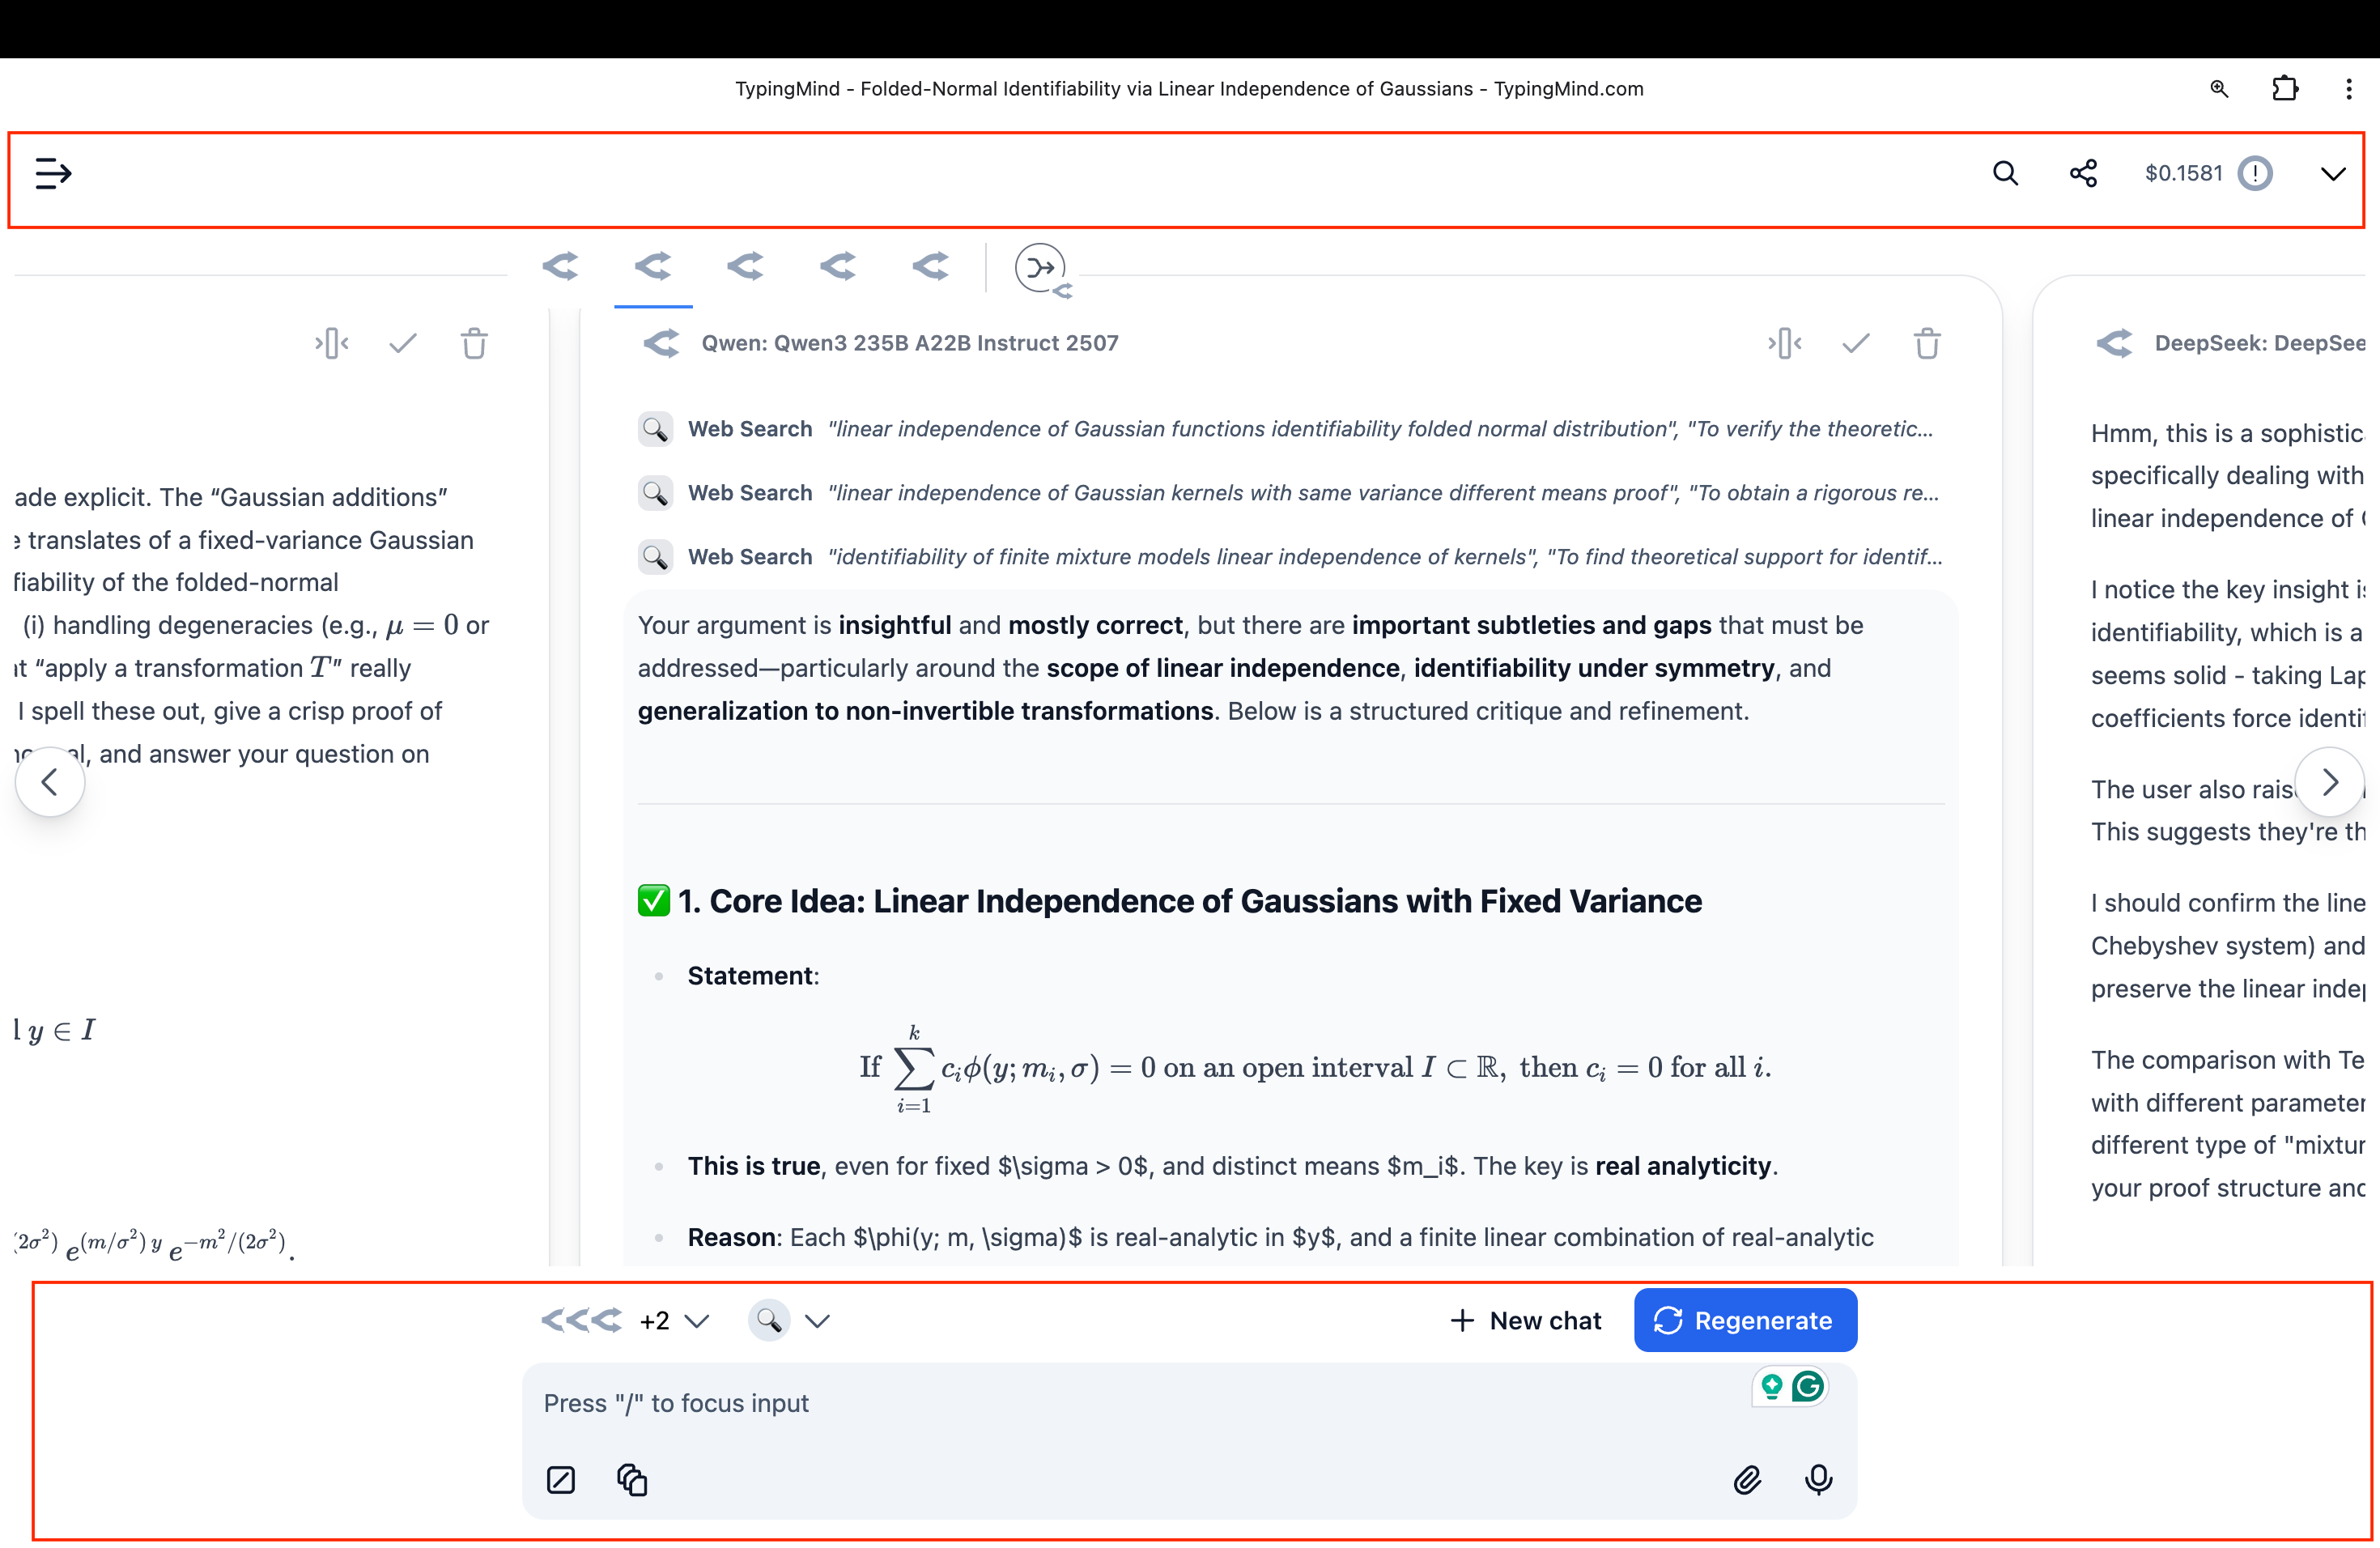Image resolution: width=2380 pixels, height=1548 pixels.
Task: Open the browser zoom magnifier icon
Action: pos(2219,89)
